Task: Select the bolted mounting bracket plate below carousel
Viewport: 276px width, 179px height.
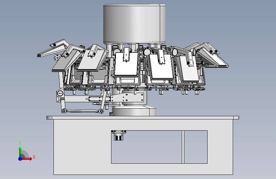Action: click(127, 98)
